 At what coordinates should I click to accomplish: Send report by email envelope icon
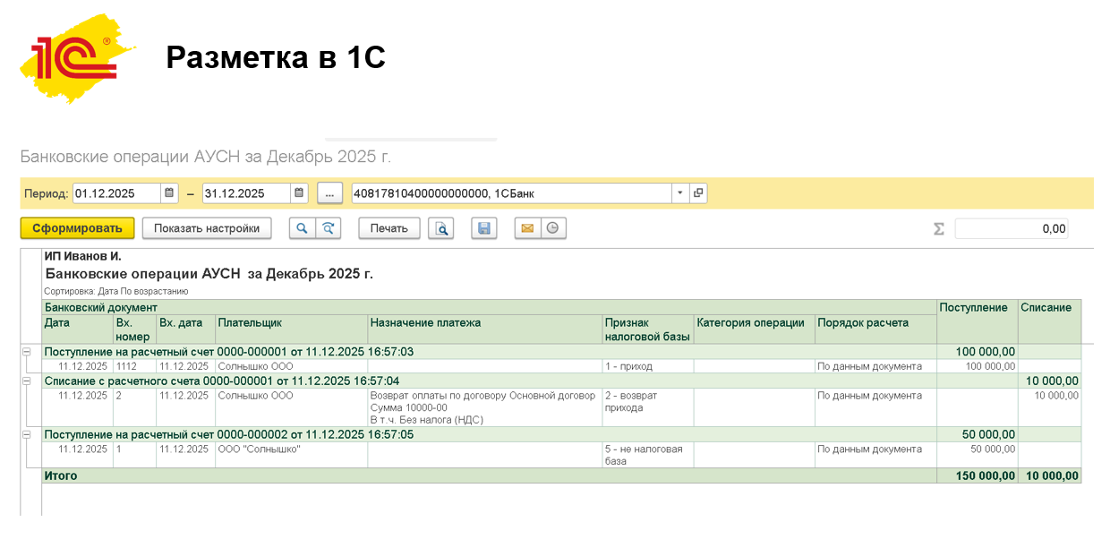coord(527,228)
